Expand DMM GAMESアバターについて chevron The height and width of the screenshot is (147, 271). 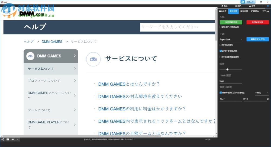75,95
